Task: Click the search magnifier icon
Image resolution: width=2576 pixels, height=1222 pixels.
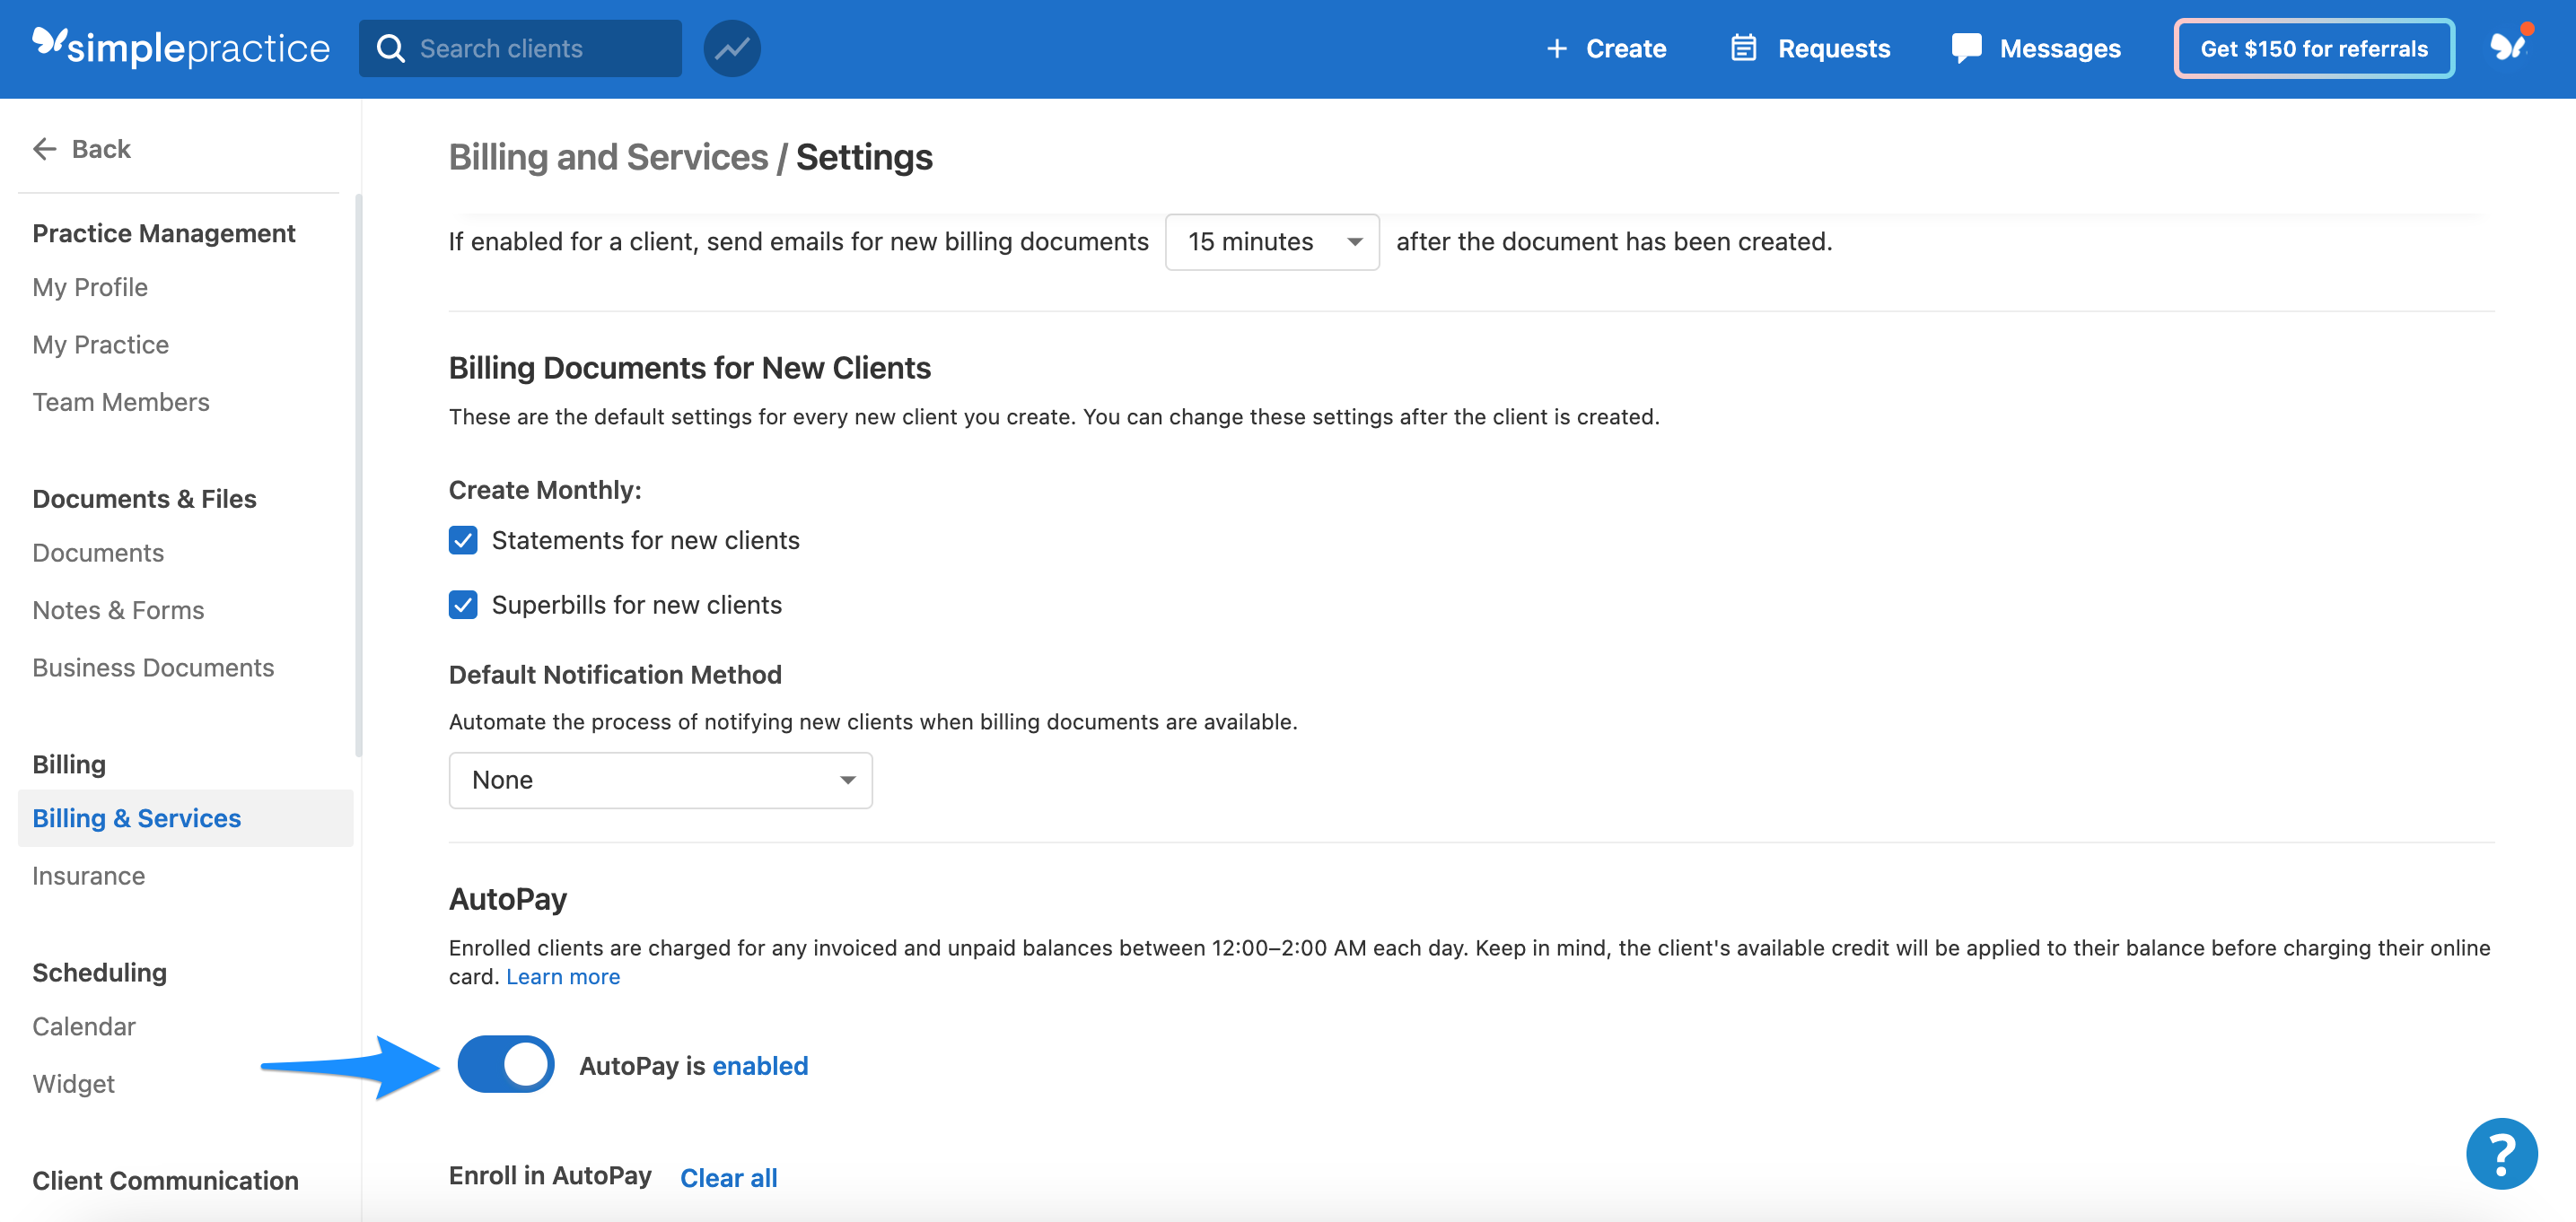Action: tap(391, 48)
